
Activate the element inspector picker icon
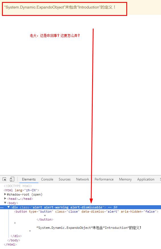[5, 179]
